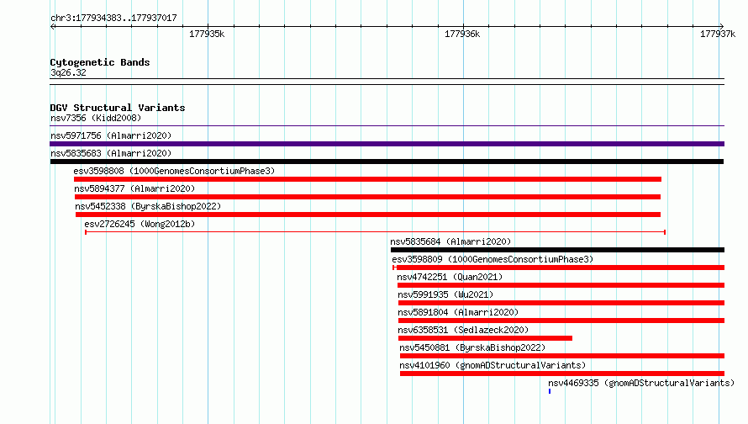Click the chr3:177934383..177937017 coordinates label
Image resolution: width=748 pixels, height=424 pixels.
click(113, 18)
